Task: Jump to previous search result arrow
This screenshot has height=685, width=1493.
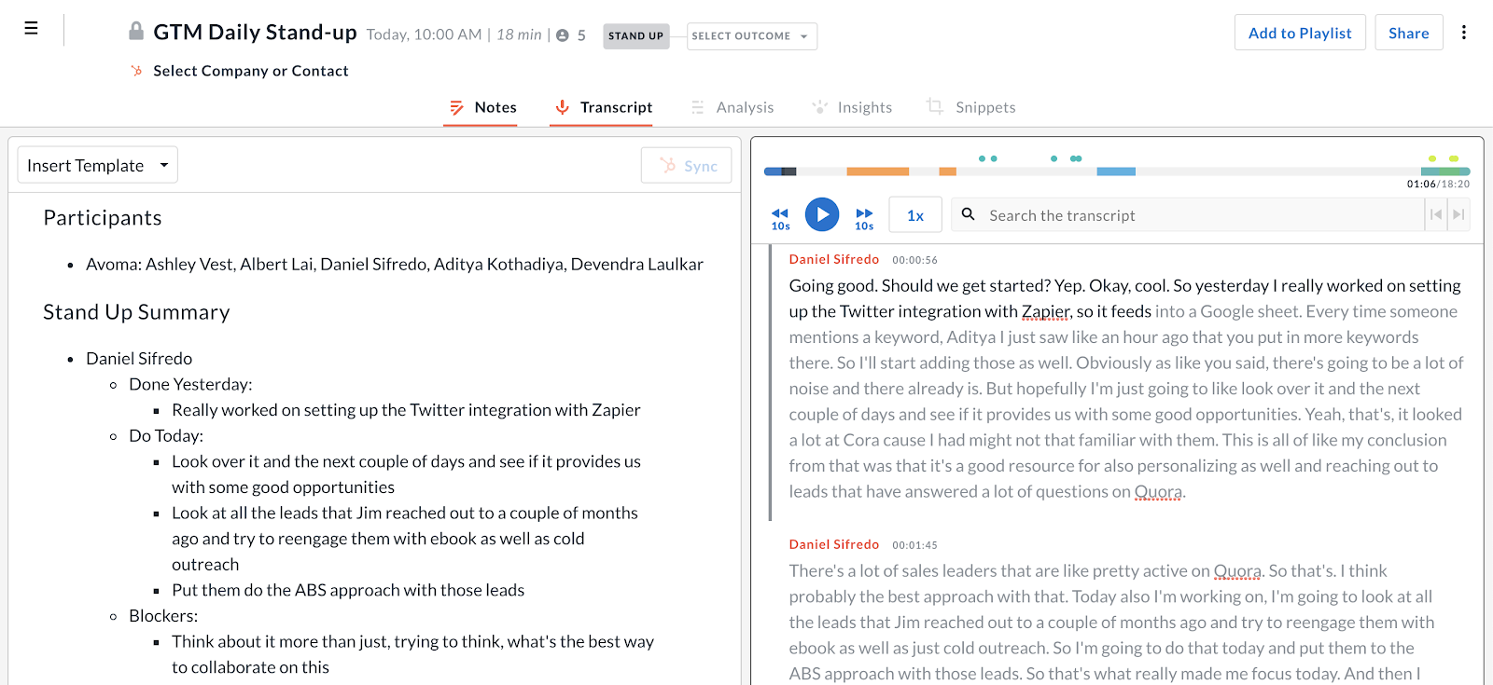Action: [1436, 215]
